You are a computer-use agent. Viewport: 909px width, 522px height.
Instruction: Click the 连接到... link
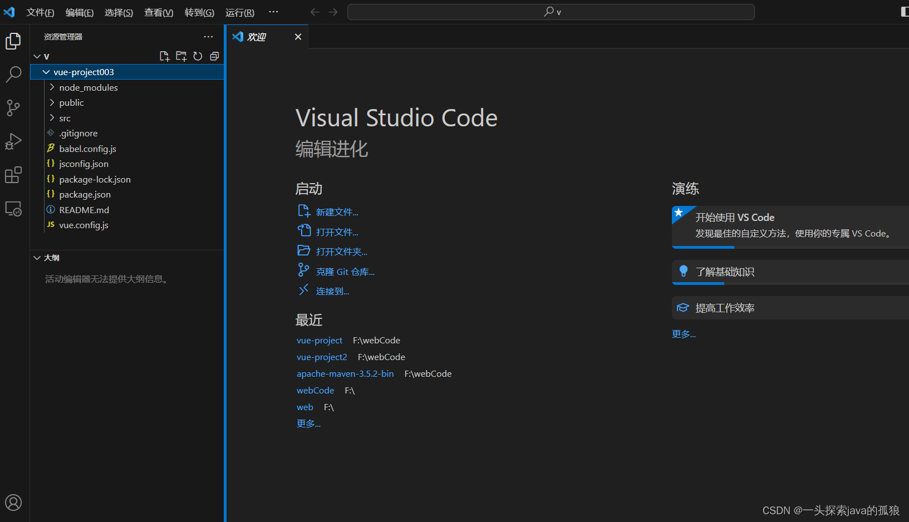(x=333, y=291)
